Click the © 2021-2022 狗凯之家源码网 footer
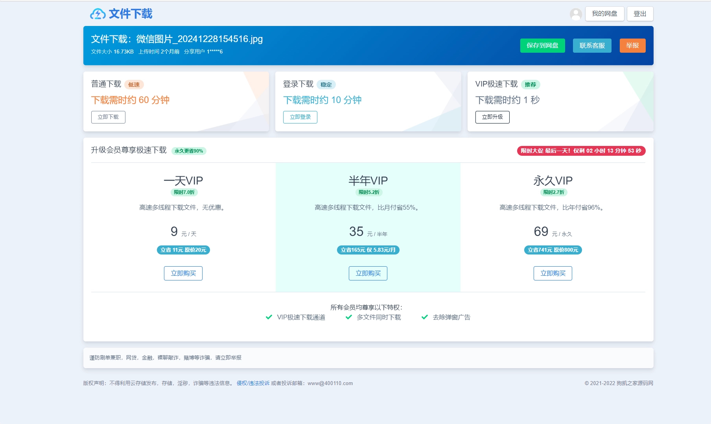The width and height of the screenshot is (711, 424). point(619,383)
